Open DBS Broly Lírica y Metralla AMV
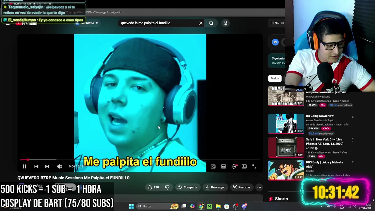This screenshot has width=375, height=211. (x=324, y=164)
